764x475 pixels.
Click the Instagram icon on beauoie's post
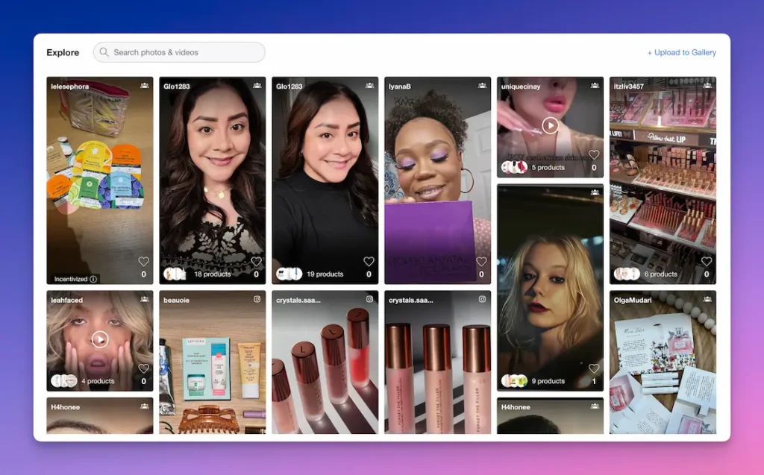257,298
